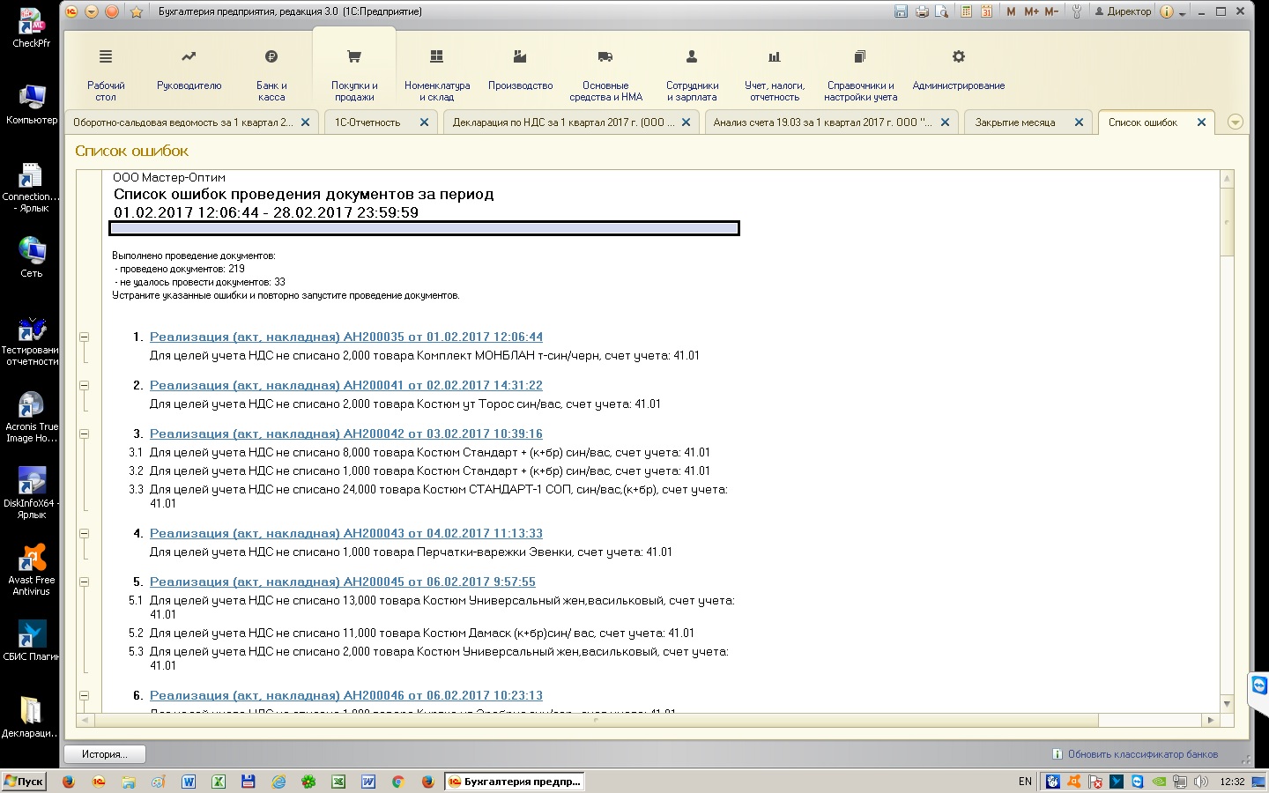Open print preview from the title bar
The width and height of the screenshot is (1269, 793).
[942, 11]
